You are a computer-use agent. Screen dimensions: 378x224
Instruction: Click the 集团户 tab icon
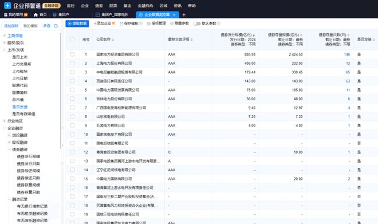tap(54, 15)
